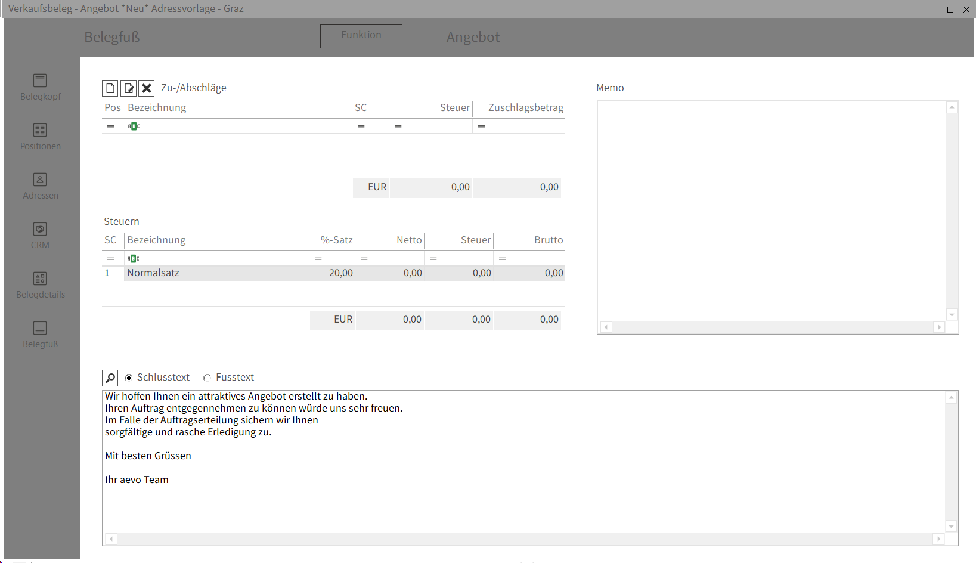Image resolution: width=976 pixels, height=563 pixels.
Task: Click the Funktion button
Action: point(361,36)
